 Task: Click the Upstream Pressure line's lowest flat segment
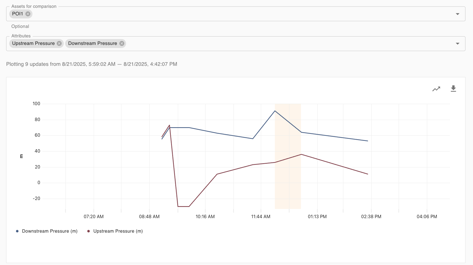pos(183,206)
